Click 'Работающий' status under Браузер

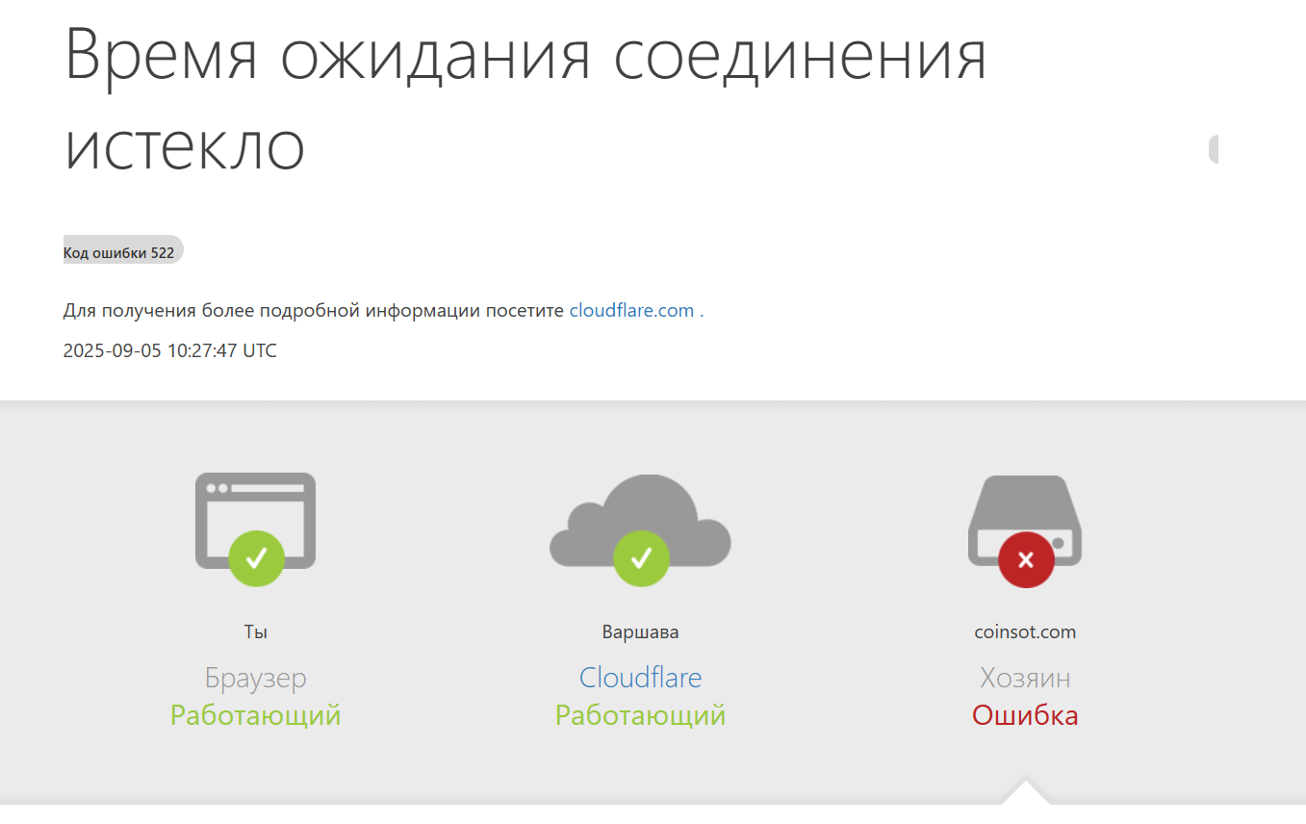tap(255, 715)
